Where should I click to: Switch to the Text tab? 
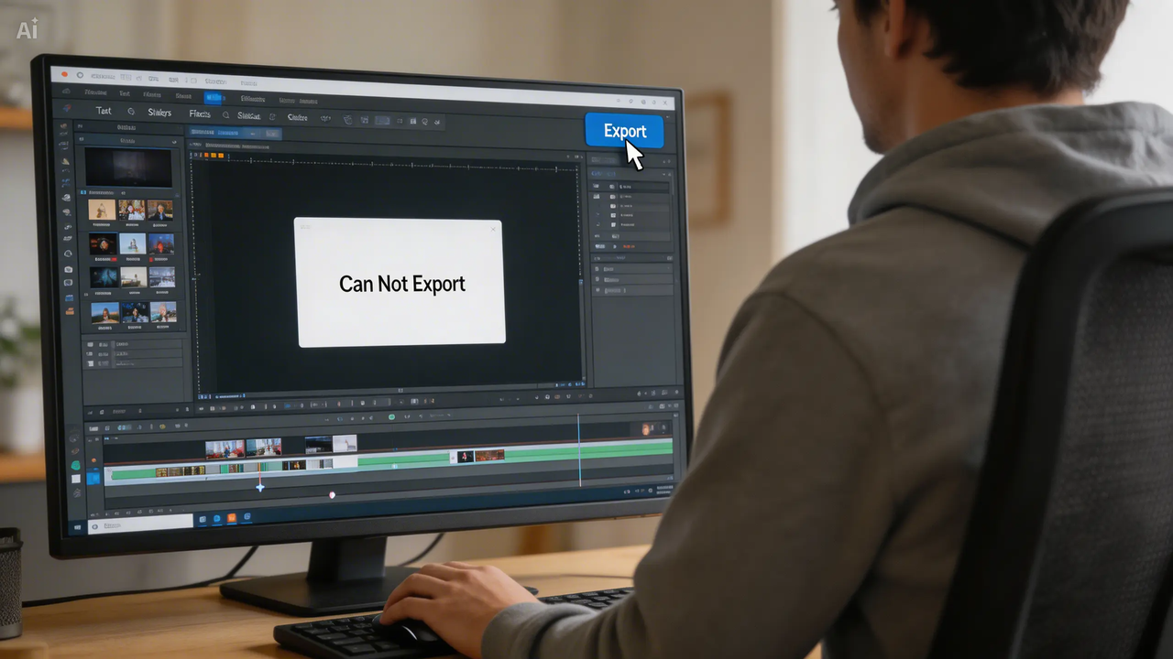point(104,111)
